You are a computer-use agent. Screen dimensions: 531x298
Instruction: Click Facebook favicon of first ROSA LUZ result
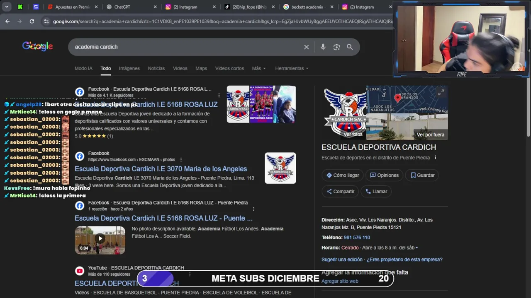pyautogui.click(x=80, y=92)
